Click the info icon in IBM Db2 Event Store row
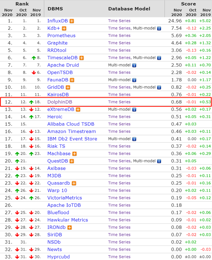This screenshot has width=212, height=260. click(x=134, y=139)
